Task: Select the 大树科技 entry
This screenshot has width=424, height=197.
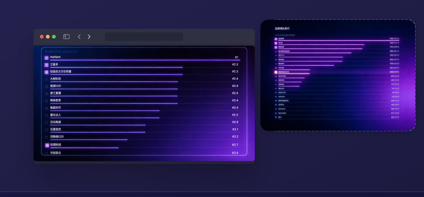Action: tap(55, 79)
